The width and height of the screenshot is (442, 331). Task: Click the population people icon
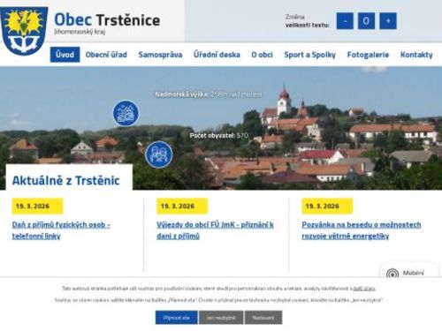159,154
